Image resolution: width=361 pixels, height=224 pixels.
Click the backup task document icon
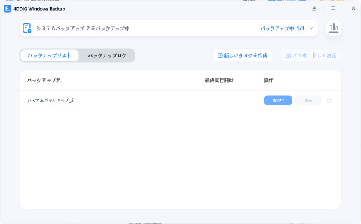[x=27, y=28]
